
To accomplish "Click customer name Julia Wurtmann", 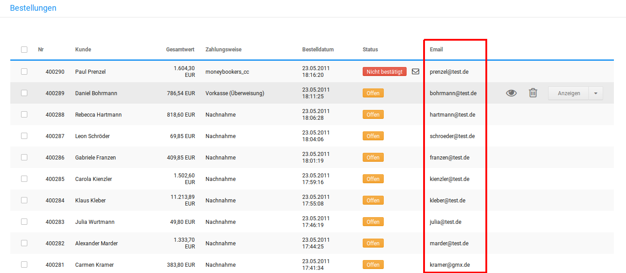I will (95, 222).
